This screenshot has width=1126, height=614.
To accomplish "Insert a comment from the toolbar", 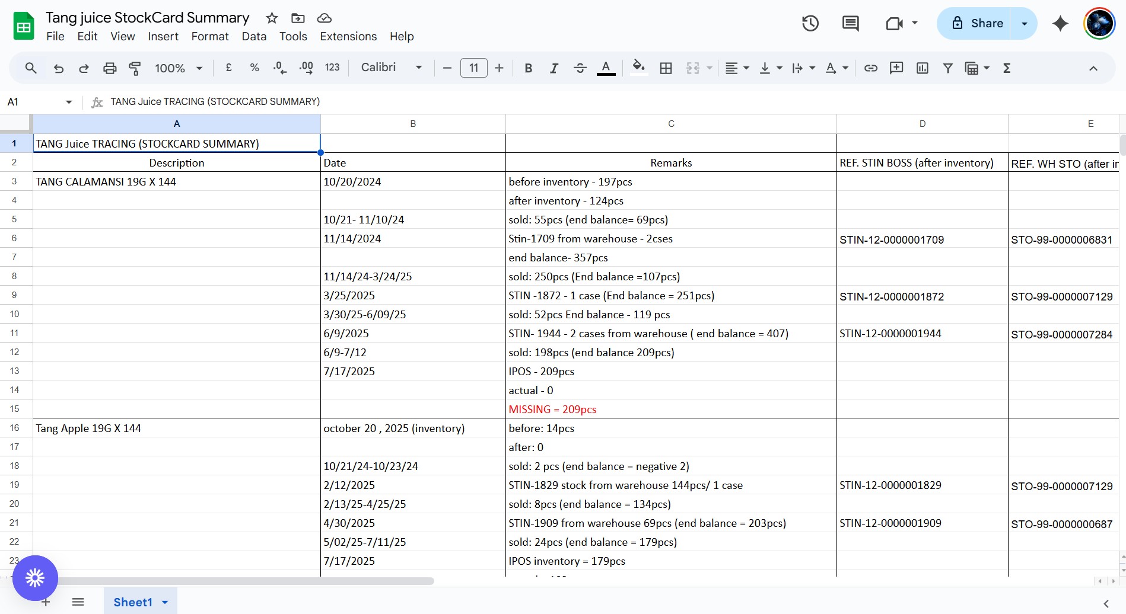I will 896,68.
